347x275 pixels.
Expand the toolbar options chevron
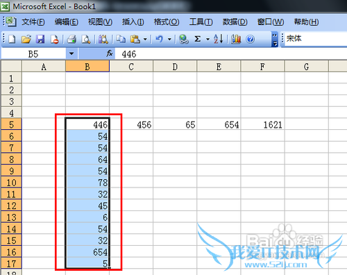pos(275,40)
